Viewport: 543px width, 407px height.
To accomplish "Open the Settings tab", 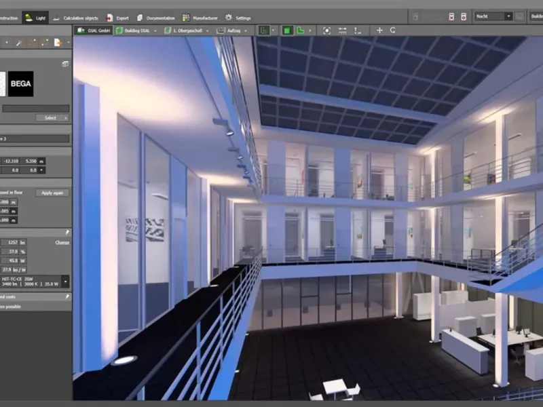I will (238, 18).
